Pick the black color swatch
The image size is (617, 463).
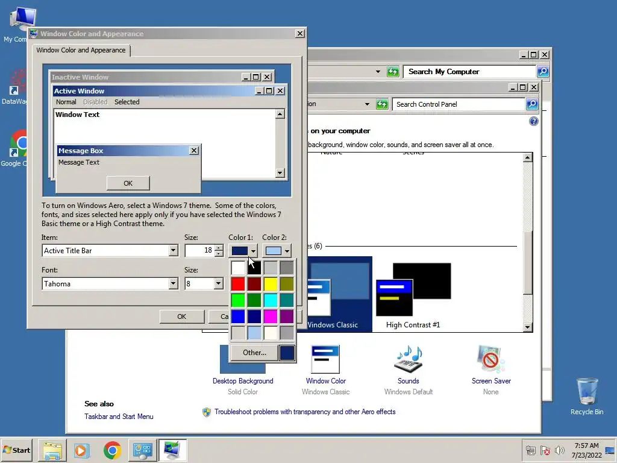click(254, 268)
